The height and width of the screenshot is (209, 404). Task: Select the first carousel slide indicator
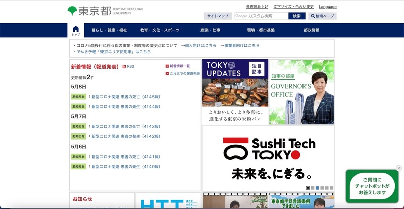pyautogui.click(x=313, y=188)
